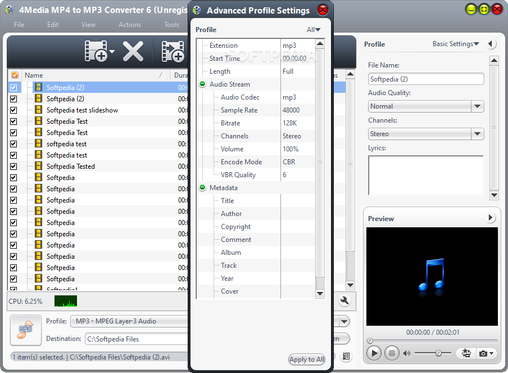This screenshot has height=373, width=508.
Task: Open the Actions menu
Action: pyautogui.click(x=130, y=25)
